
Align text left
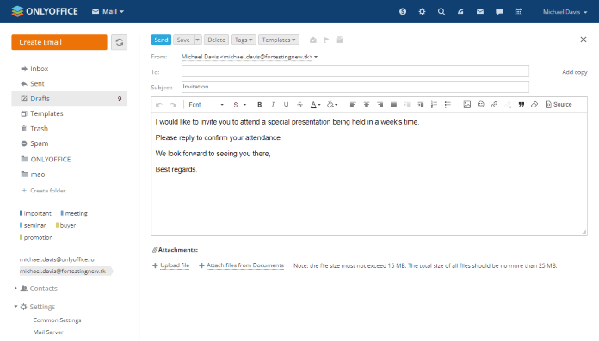click(x=353, y=105)
